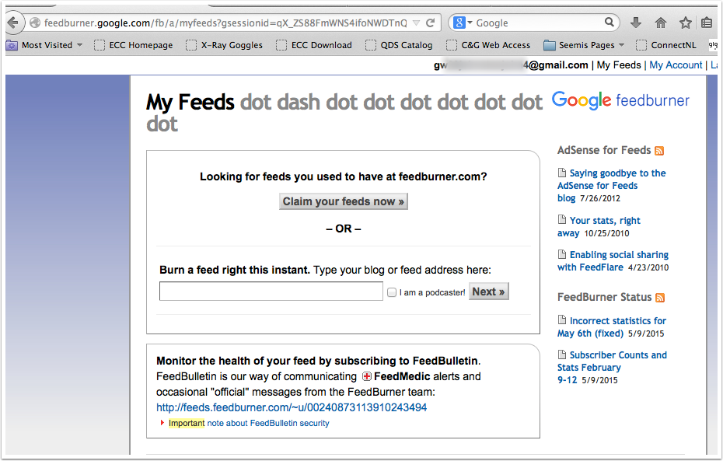Check the 'I am a podcaster!' box
This screenshot has height=461, width=723.
click(x=392, y=292)
